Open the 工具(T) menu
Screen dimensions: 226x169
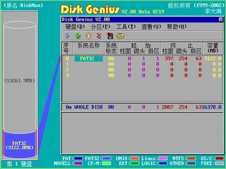pos(126,27)
